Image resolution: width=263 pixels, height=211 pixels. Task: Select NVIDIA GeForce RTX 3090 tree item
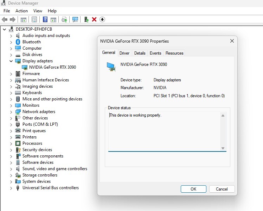pos(52,67)
